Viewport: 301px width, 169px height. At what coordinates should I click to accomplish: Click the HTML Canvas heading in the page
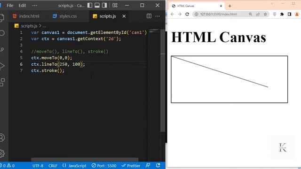tap(219, 37)
